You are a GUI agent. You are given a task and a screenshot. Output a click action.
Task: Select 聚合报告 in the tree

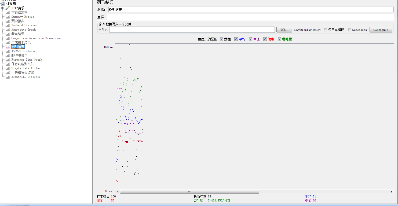click(18, 21)
